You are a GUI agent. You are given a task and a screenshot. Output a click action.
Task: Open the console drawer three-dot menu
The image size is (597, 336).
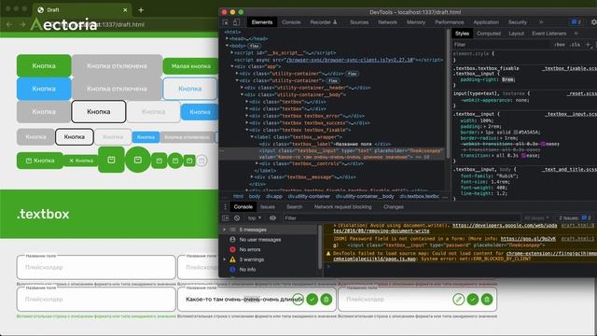point(225,207)
